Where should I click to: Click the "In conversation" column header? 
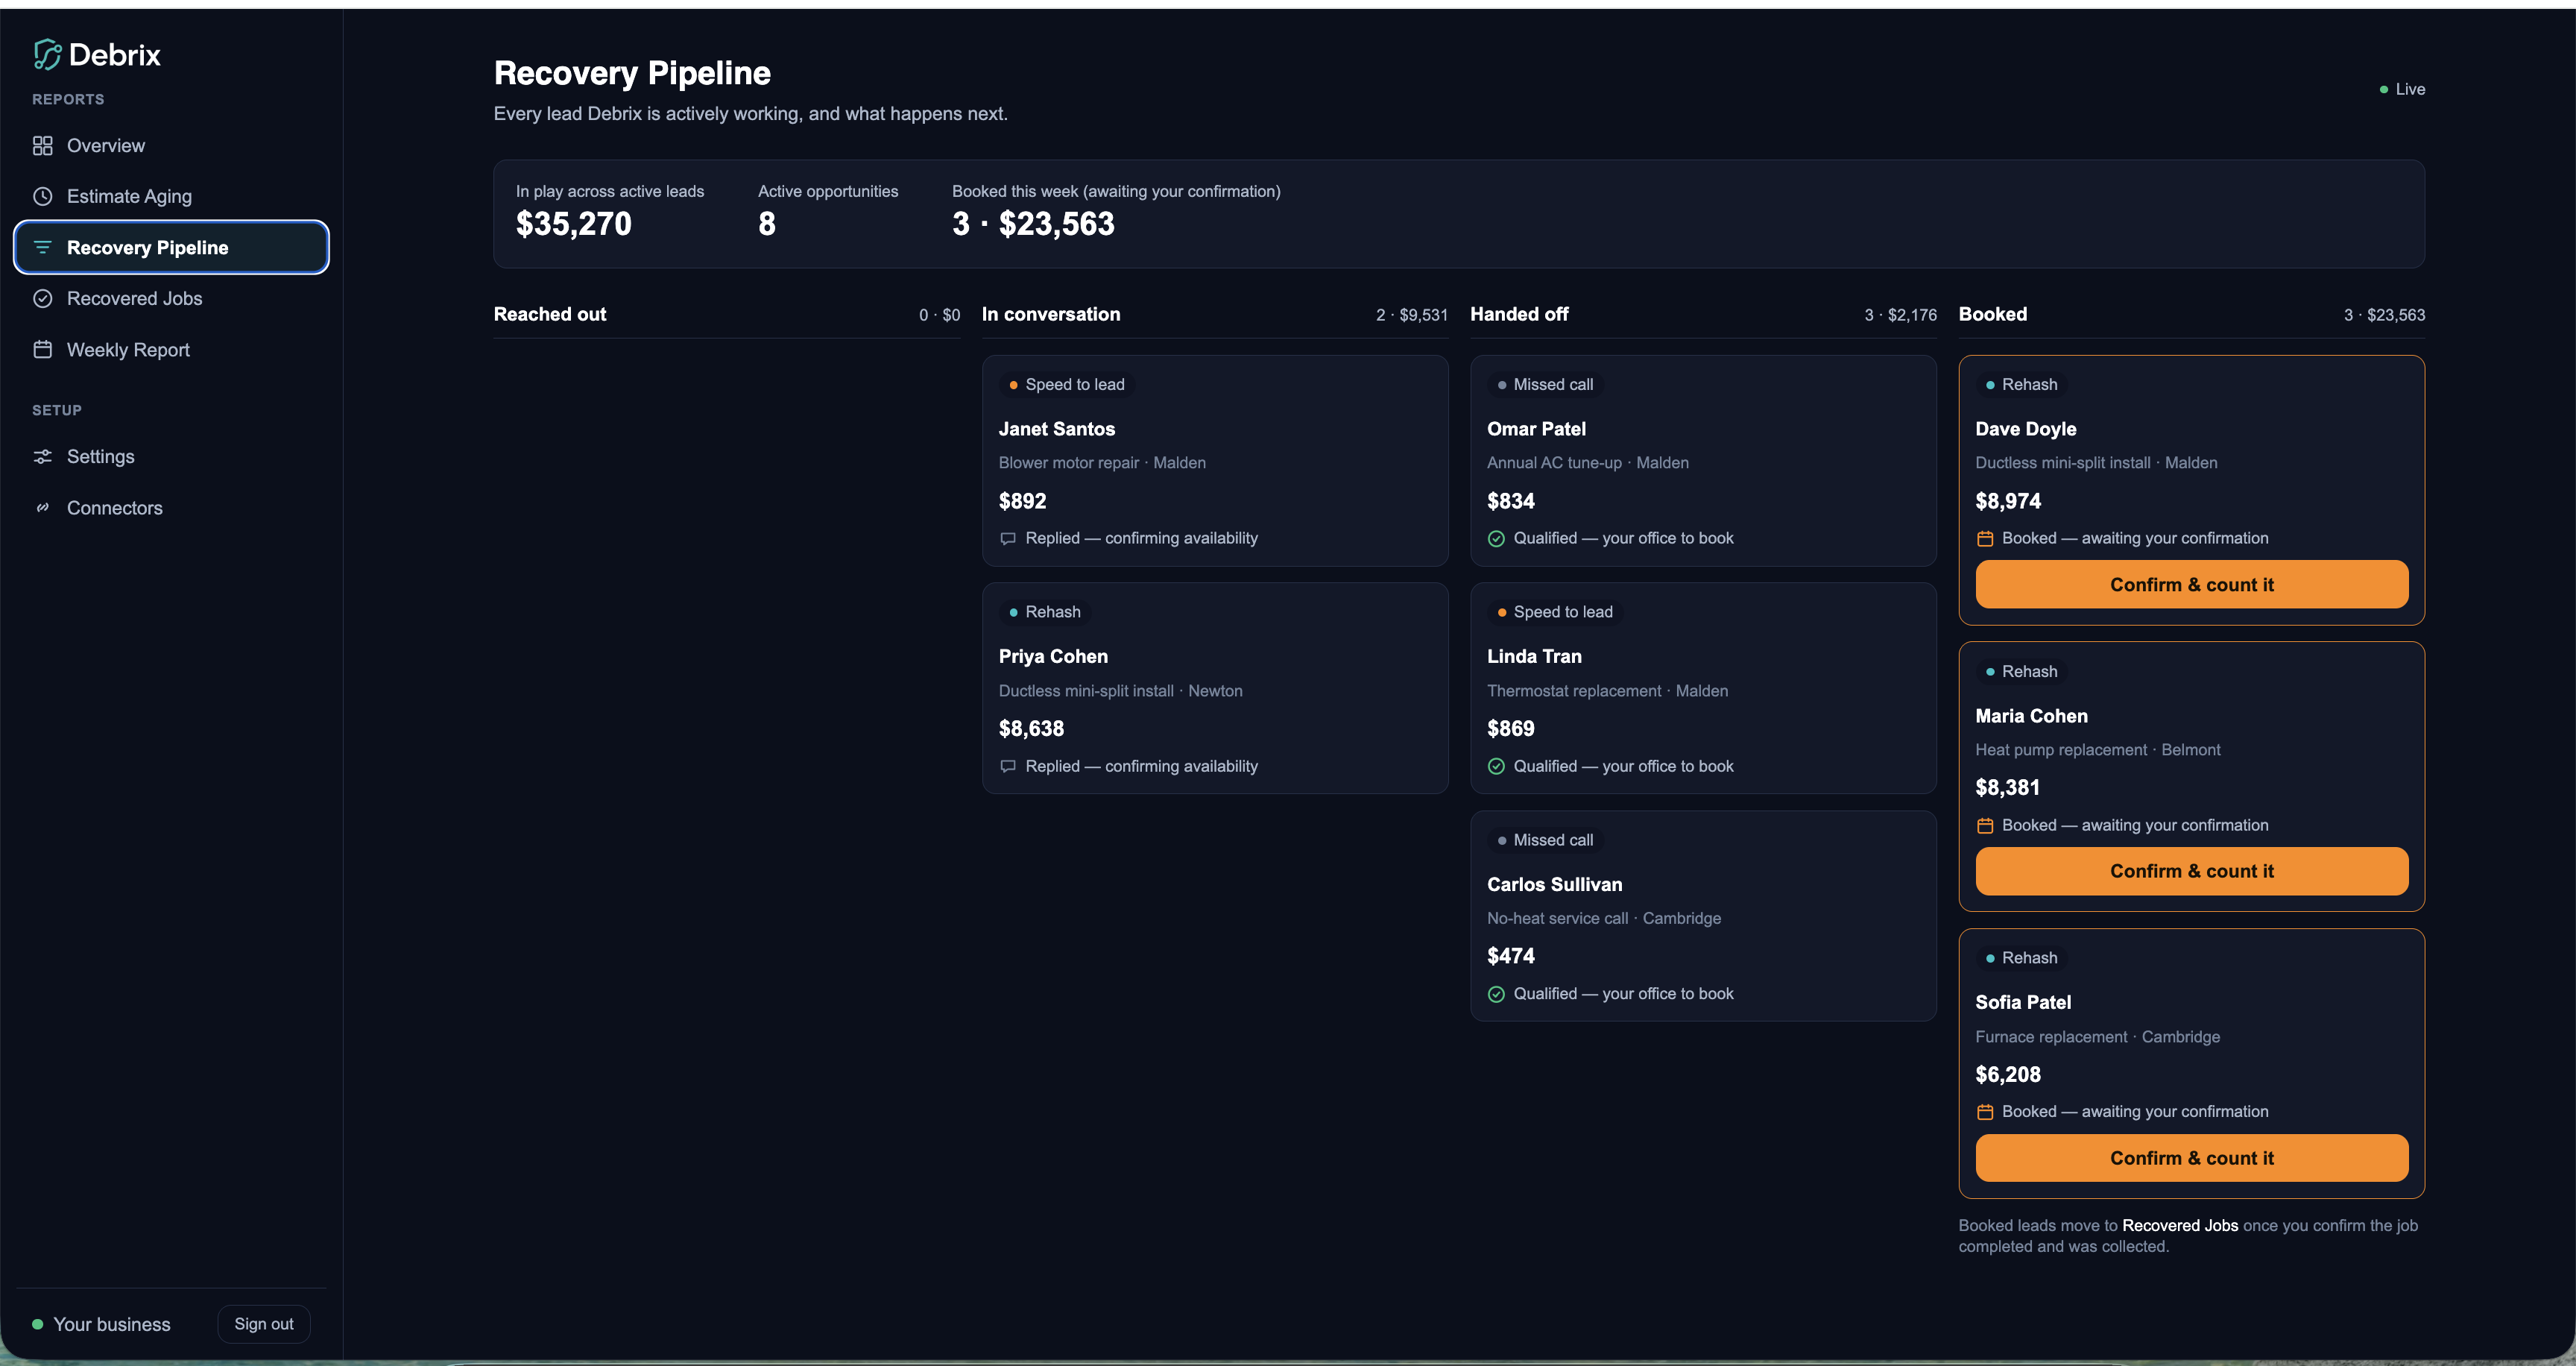(1051, 314)
